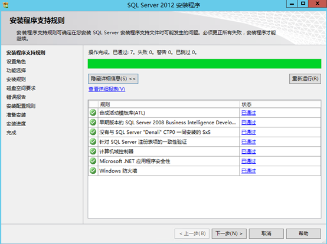The width and height of the screenshot is (327, 244).
Task: Click rule text 早期版本的 SQL Server 2008 Business Intelligence
Action: tap(168, 123)
